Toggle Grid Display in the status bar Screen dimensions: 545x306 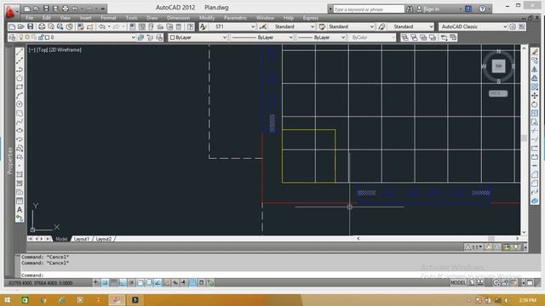coord(113,283)
